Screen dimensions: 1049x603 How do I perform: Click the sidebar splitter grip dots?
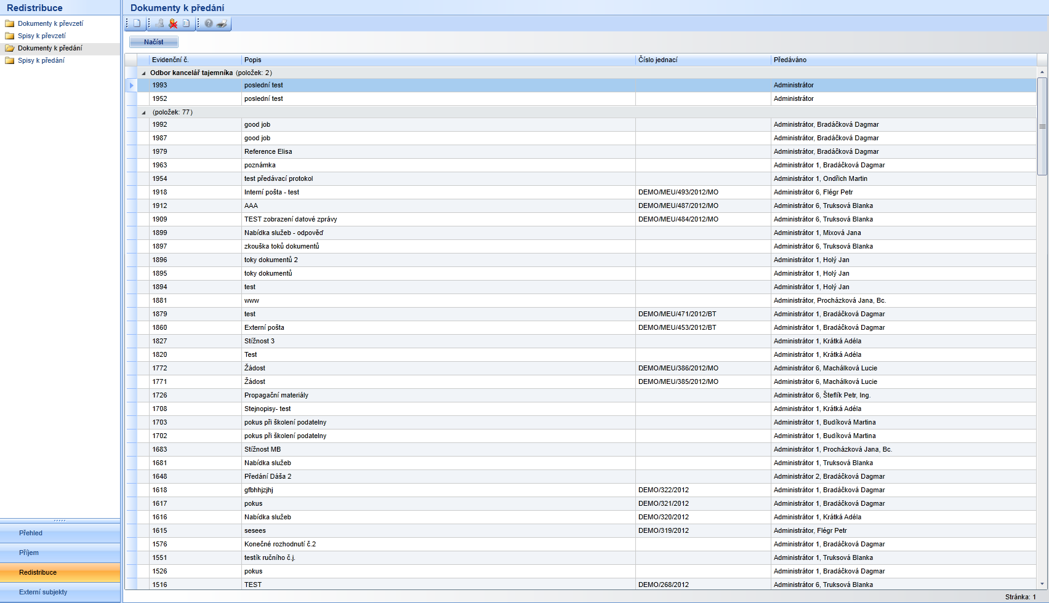[60, 521]
